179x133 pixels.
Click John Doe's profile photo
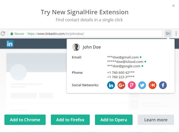coord(76,47)
